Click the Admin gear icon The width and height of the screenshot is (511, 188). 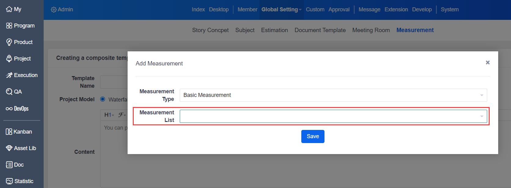pos(54,10)
